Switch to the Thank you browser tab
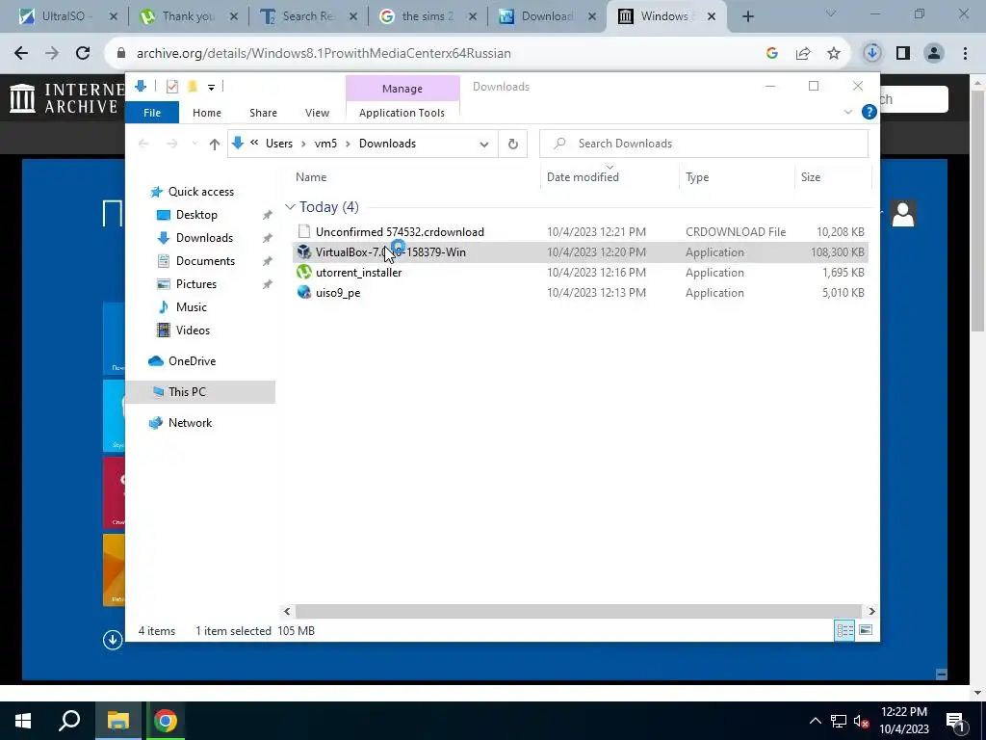 pyautogui.click(x=190, y=16)
